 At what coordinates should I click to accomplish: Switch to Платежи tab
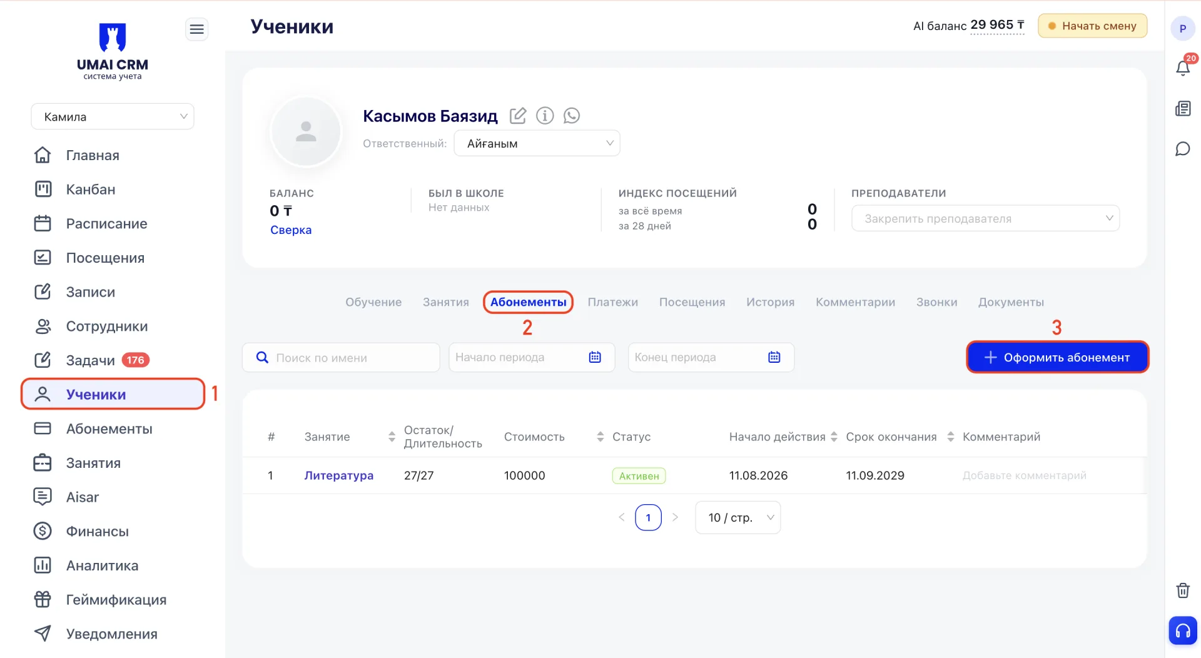coord(613,302)
